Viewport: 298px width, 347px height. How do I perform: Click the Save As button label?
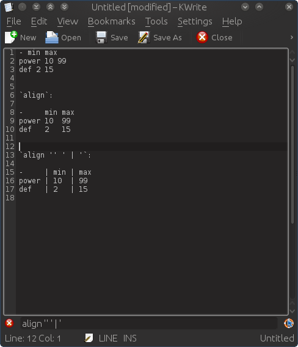click(x=168, y=38)
